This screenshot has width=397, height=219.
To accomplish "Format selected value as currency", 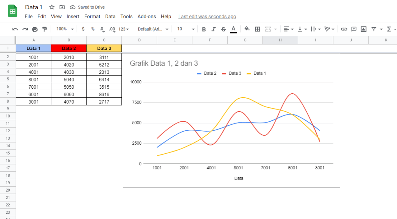I will point(83,29).
